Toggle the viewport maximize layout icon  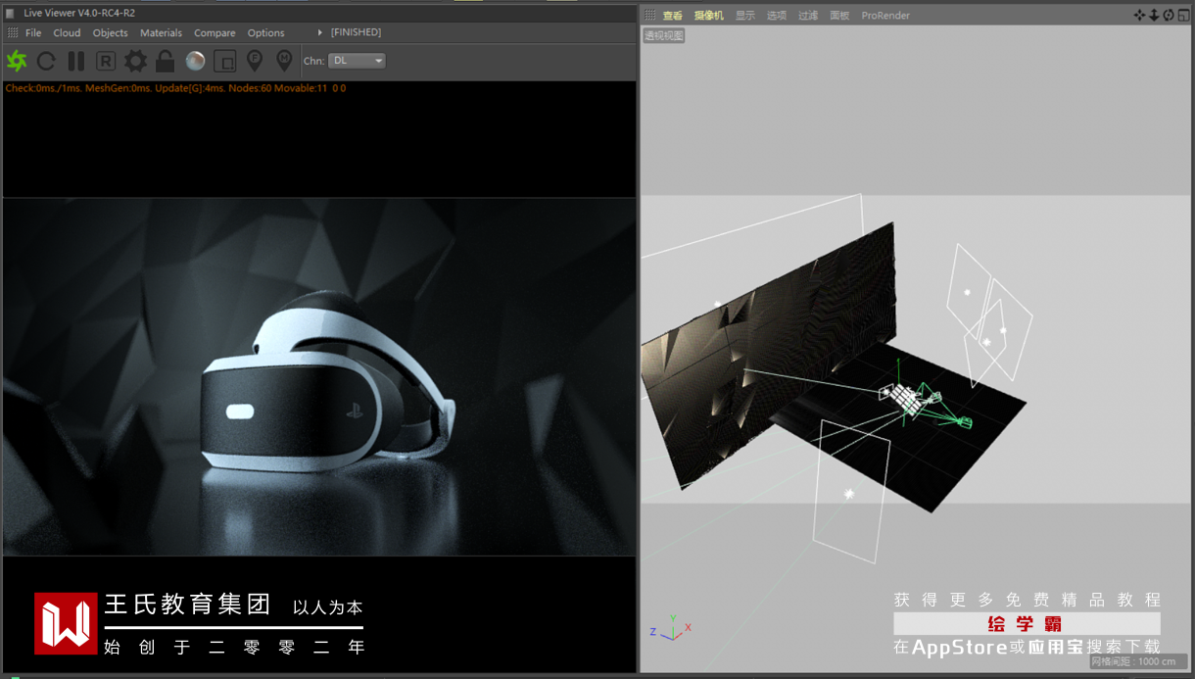[x=1182, y=15]
